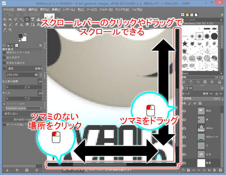Swap foreground and background colors
Image resolution: width=226 pixels, height=175 pixels.
coord(25,35)
